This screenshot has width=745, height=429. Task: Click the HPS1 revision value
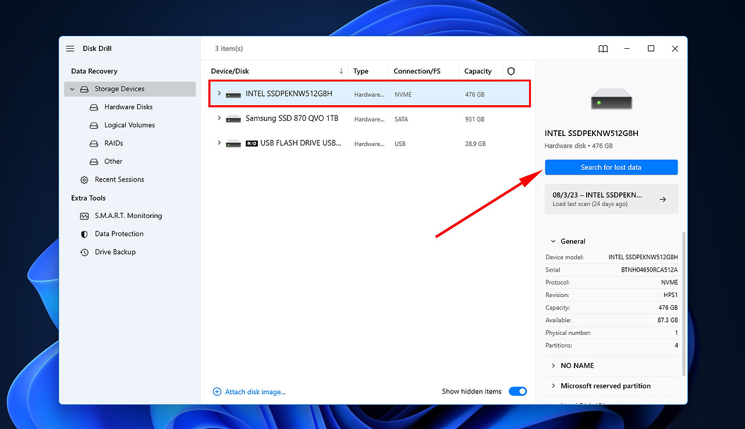click(x=670, y=295)
